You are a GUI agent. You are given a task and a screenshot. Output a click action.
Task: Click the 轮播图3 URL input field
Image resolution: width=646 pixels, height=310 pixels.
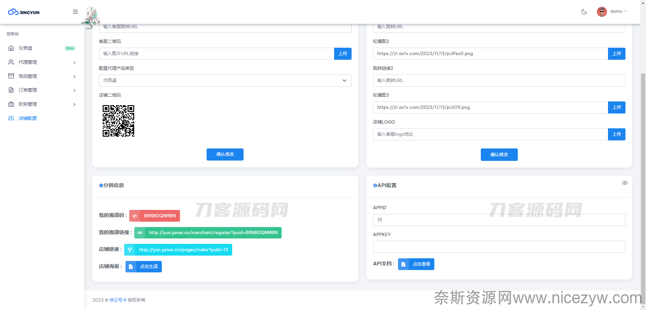491,107
